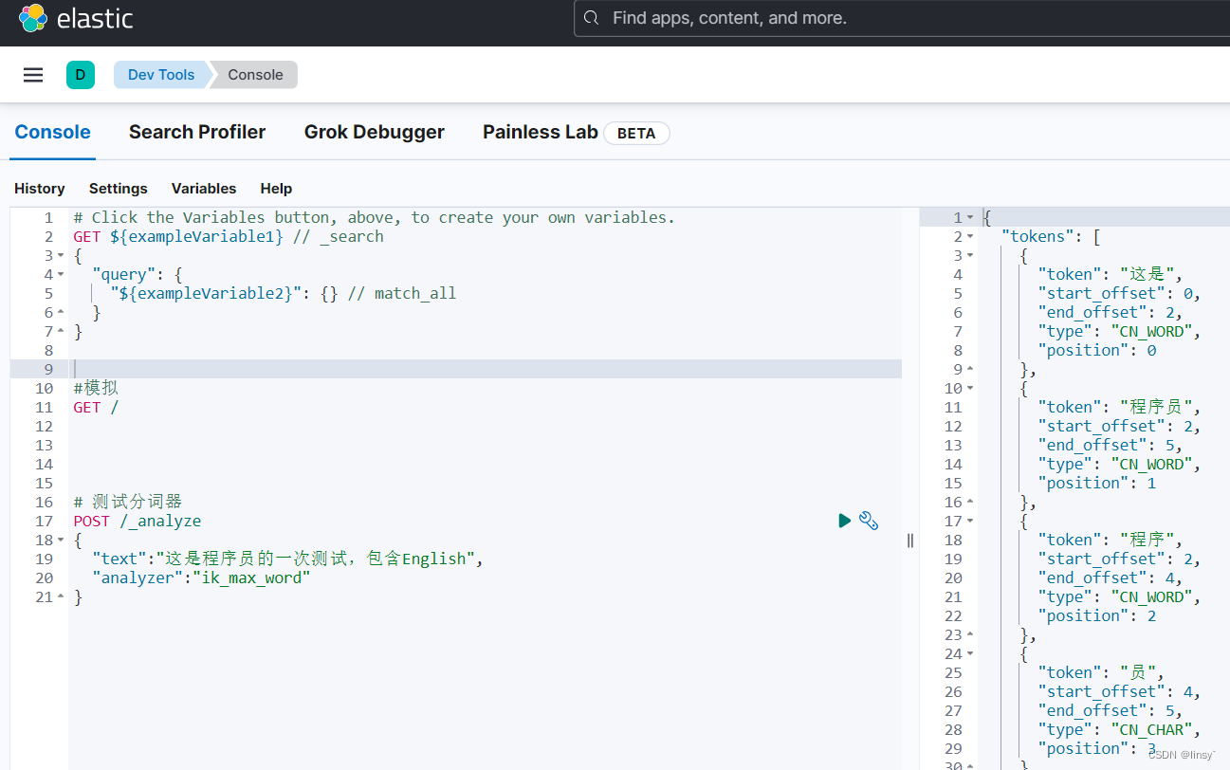Toggle the fold marker at output line 9
Image resolution: width=1230 pixels, height=770 pixels.
pyautogui.click(x=970, y=370)
